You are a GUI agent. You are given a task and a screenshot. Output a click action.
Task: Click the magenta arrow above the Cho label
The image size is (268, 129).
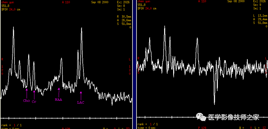coord(27,93)
